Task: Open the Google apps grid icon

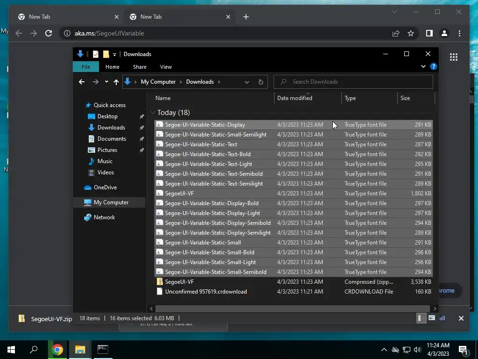Action: [454, 57]
